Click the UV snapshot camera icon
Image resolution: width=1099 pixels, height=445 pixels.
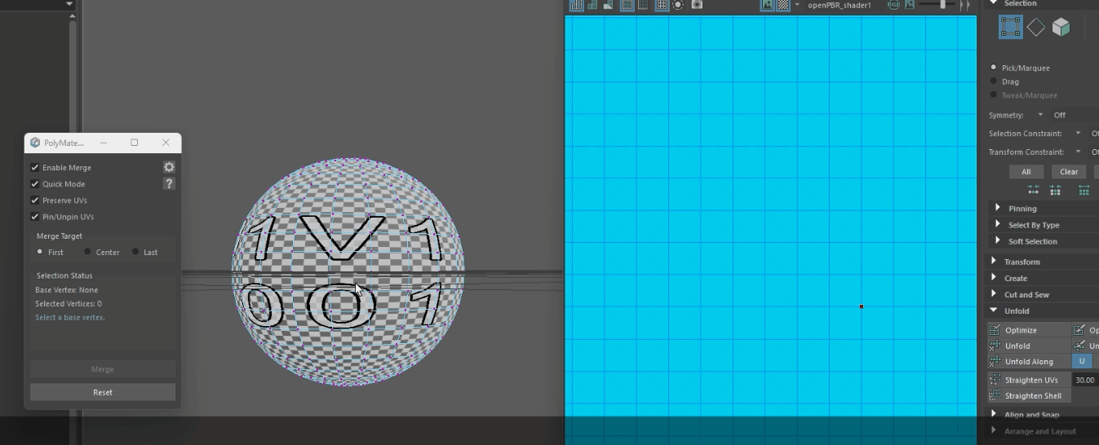coord(698,5)
